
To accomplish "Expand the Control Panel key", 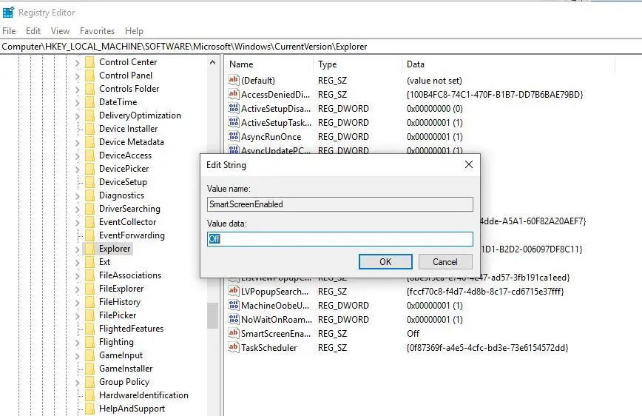I will click(78, 76).
